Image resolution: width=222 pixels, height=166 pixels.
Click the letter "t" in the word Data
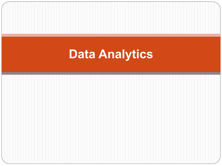[86, 54]
